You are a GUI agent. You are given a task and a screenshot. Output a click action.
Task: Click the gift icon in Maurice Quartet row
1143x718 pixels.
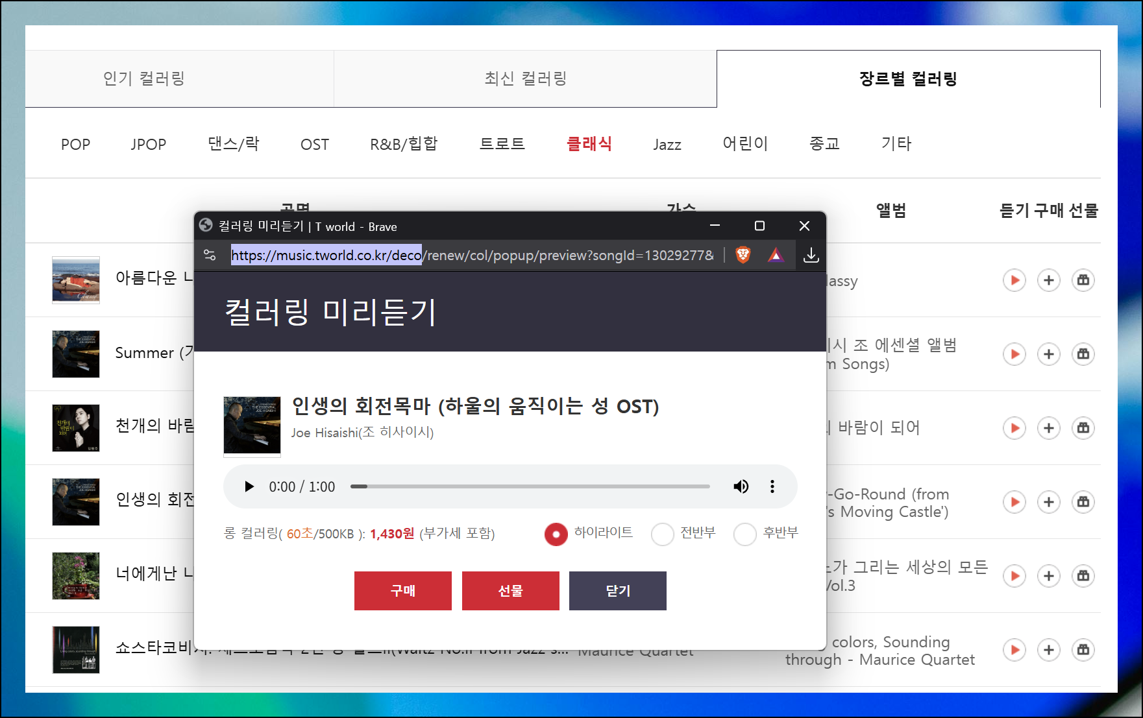click(x=1083, y=650)
